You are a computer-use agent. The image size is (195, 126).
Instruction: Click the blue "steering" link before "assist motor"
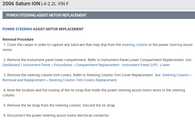tap(175, 45)
